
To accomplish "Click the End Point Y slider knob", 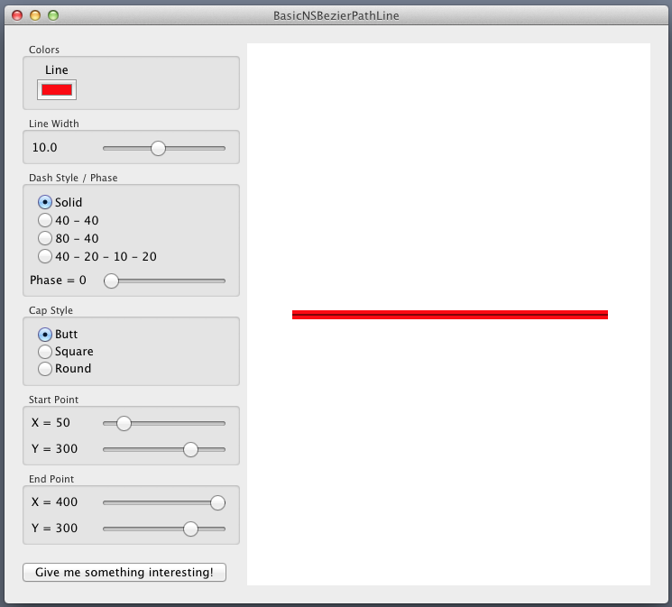I will [x=190, y=529].
